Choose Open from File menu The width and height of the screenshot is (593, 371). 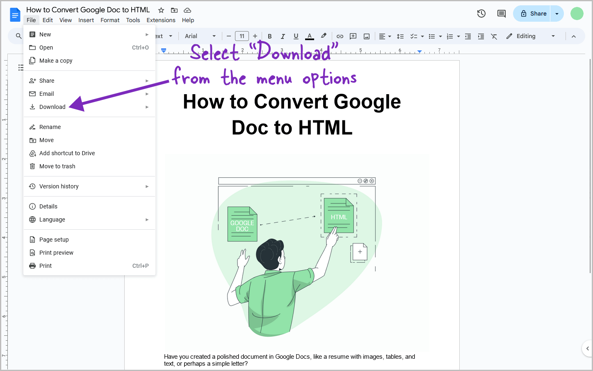click(x=89, y=48)
